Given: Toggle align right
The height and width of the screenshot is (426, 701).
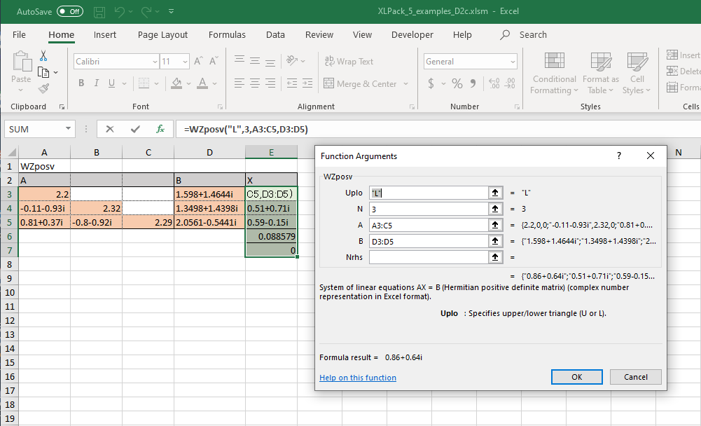Looking at the screenshot, I should click(270, 83).
